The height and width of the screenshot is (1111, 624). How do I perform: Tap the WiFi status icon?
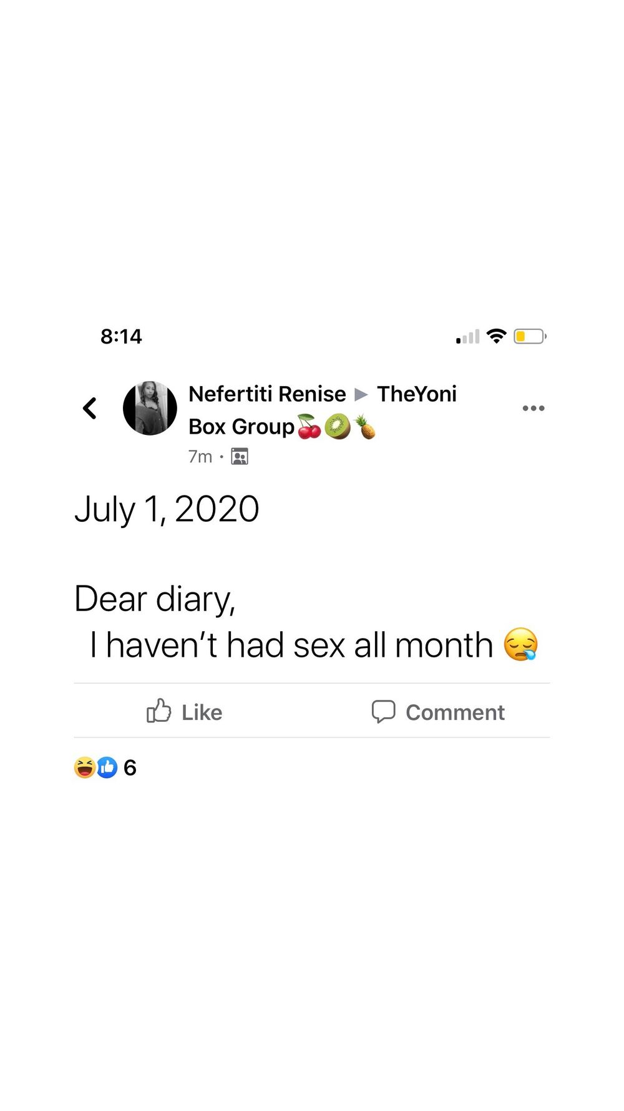coord(497,336)
